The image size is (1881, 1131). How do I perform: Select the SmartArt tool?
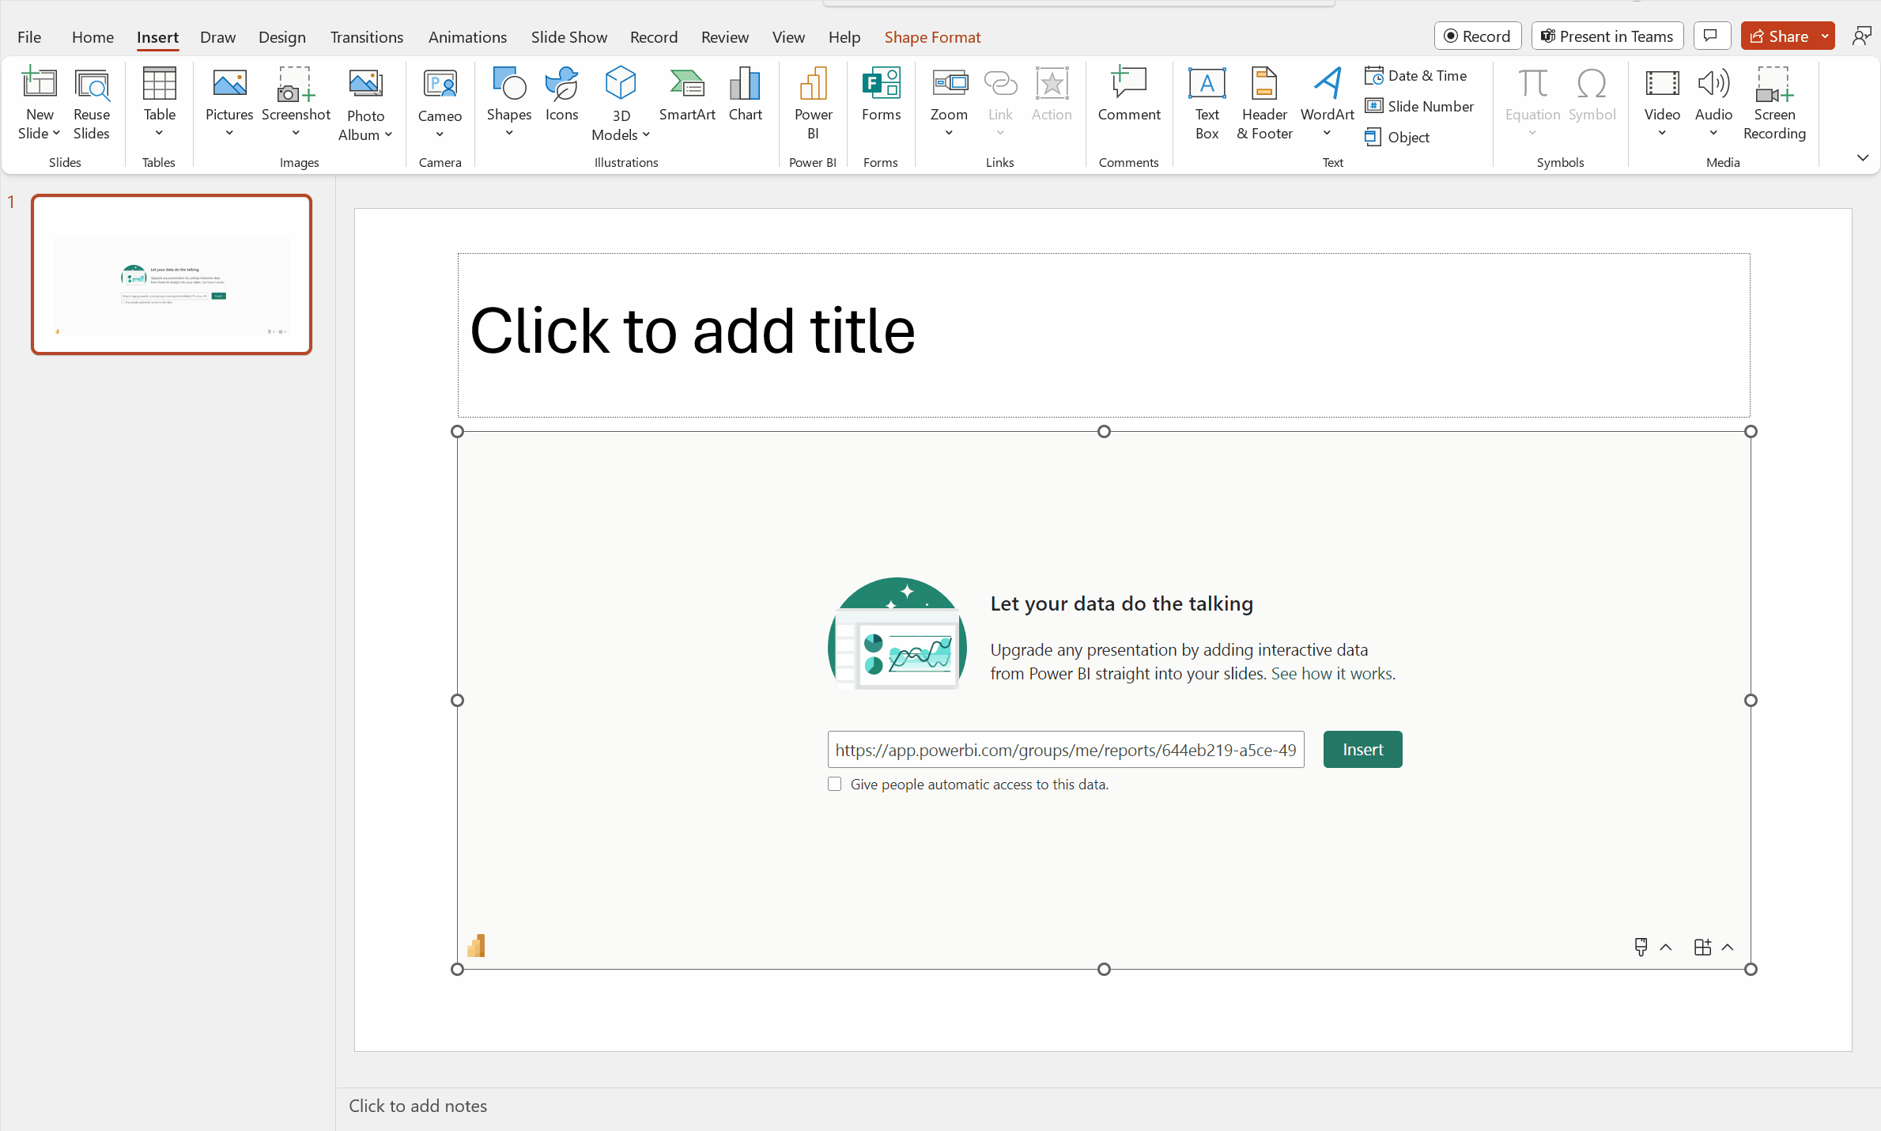tap(688, 96)
